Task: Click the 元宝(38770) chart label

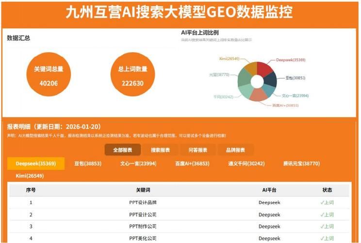Action: [219, 75]
